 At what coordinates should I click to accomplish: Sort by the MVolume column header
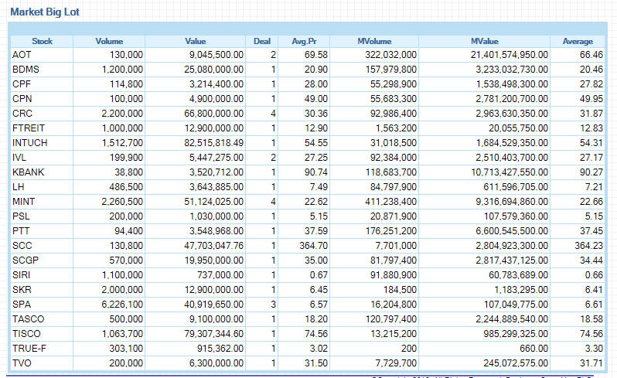(374, 41)
